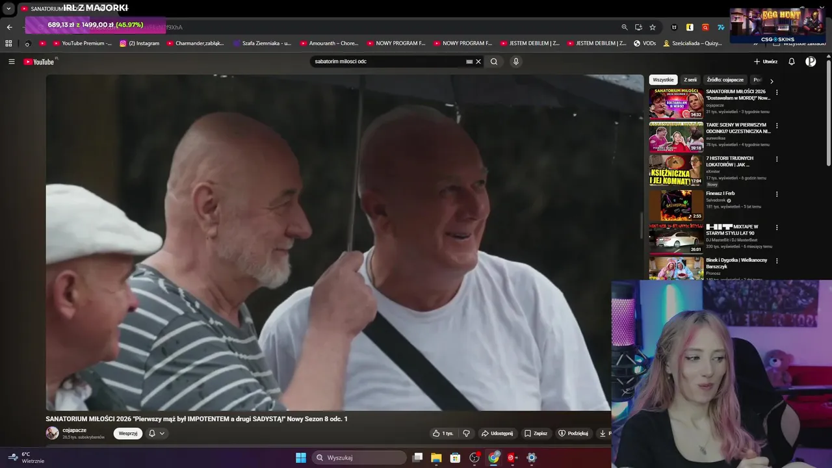Clear the search text with the X

pos(478,62)
